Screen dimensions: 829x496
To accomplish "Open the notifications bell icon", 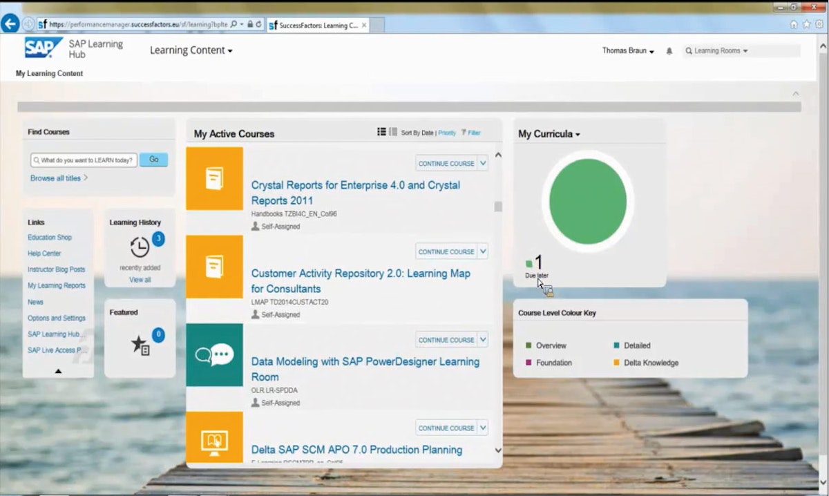I will point(668,50).
